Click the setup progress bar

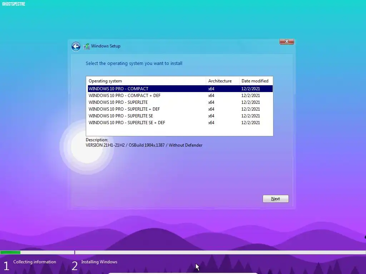[183, 252]
